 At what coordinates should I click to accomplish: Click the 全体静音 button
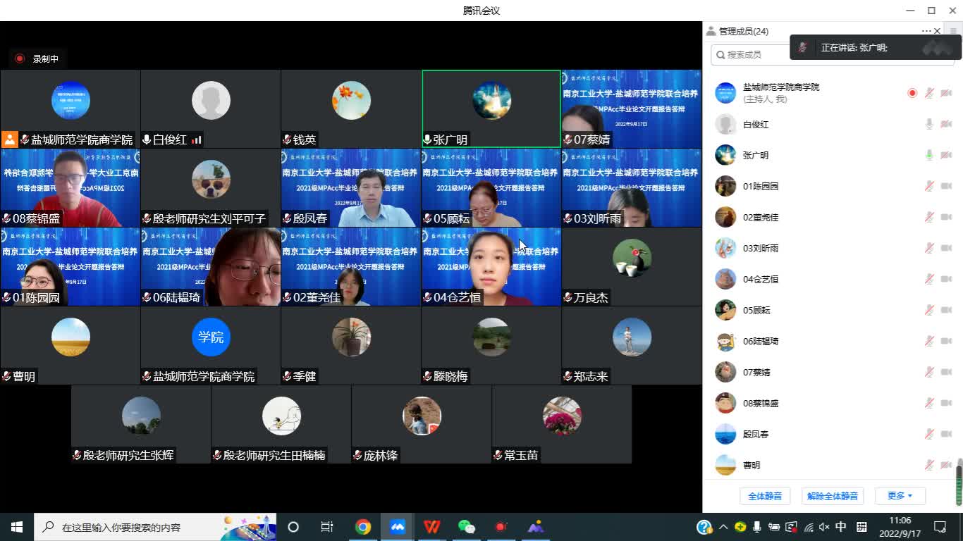[x=765, y=496]
